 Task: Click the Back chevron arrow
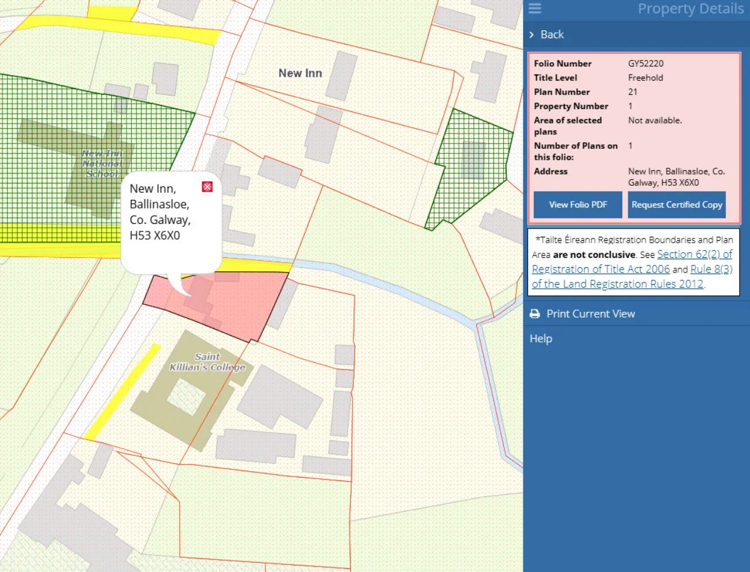[x=531, y=35]
